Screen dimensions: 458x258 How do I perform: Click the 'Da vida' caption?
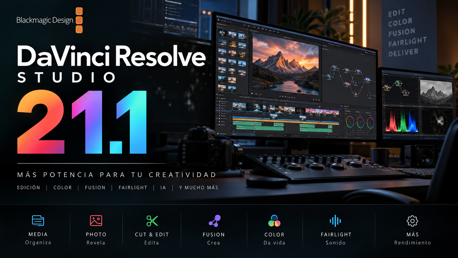pos(274,243)
